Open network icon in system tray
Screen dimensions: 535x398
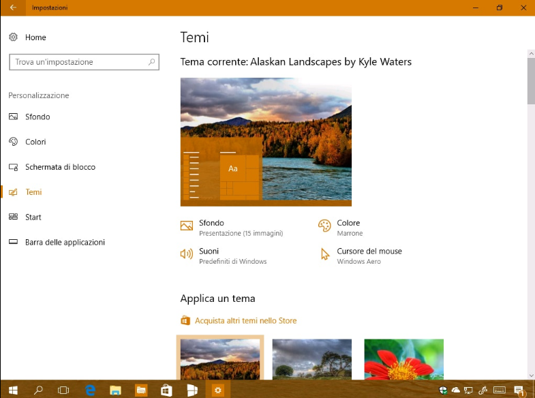tap(468, 391)
